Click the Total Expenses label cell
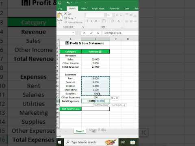The width and height of the screenshot is (195, 146). click(71, 101)
